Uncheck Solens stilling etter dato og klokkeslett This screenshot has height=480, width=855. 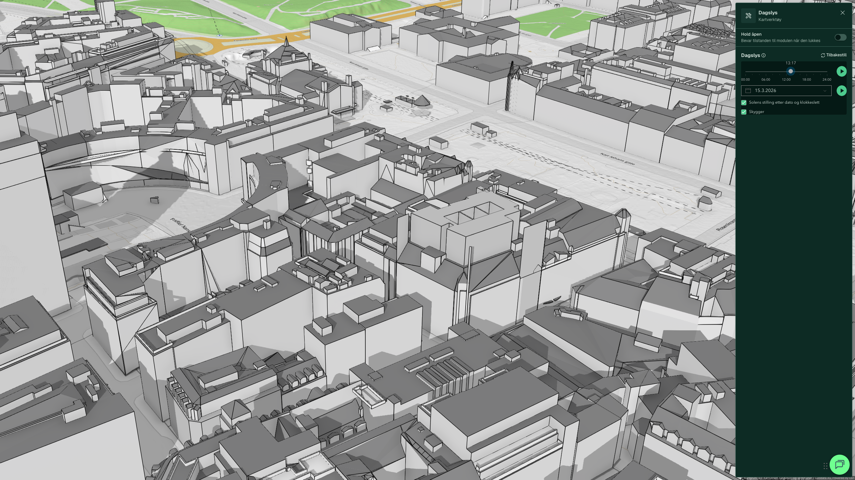click(x=744, y=103)
